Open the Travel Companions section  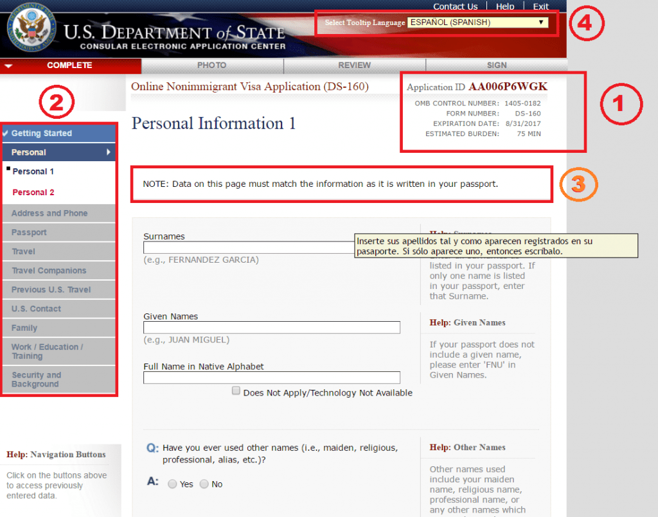coord(58,270)
